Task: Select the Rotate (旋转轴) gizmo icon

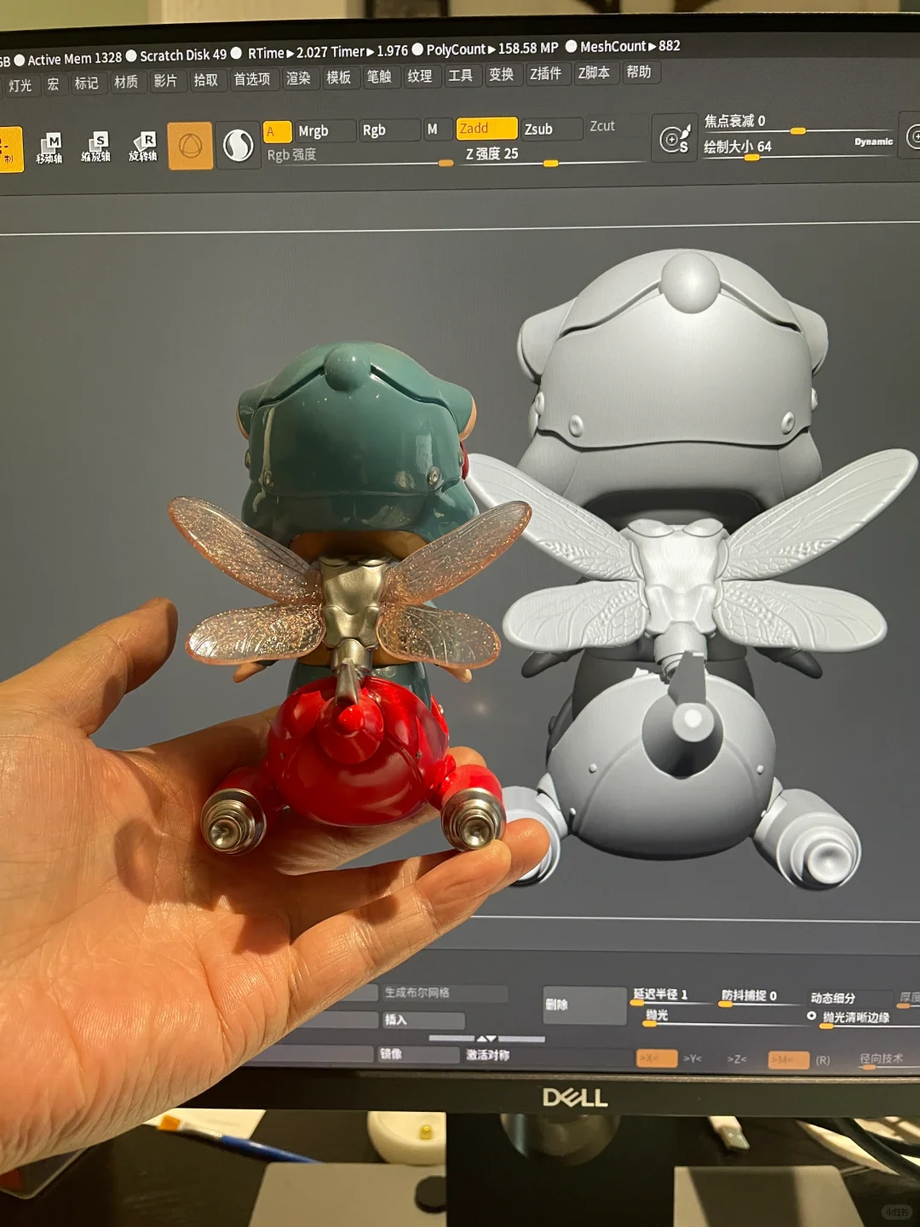Action: 143,146
